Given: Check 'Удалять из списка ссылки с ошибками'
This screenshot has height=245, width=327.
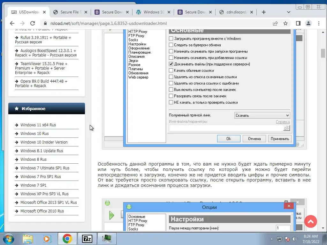Looking at the screenshot, I should (171, 83).
